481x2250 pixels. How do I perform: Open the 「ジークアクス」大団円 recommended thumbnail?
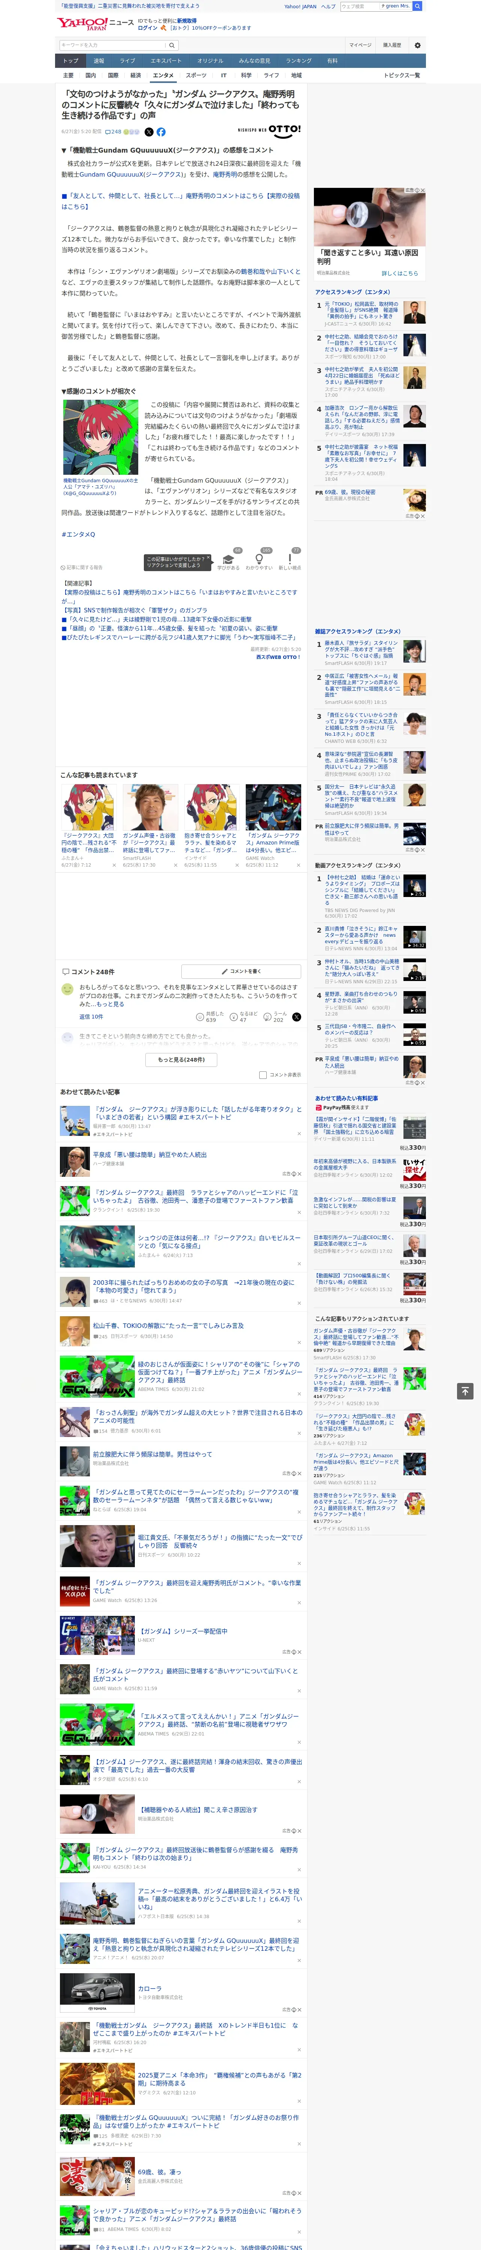(x=88, y=806)
